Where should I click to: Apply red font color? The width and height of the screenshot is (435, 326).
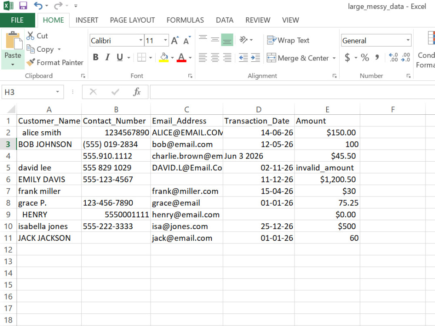click(181, 57)
